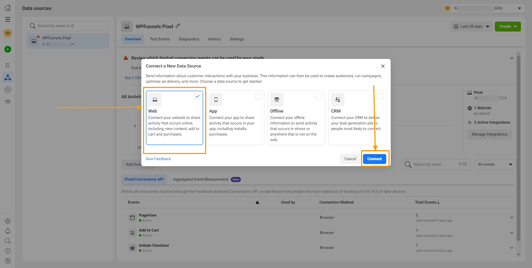Open the panel icon at sidebar bottom
This screenshot has height=268, width=532.
[8, 261]
